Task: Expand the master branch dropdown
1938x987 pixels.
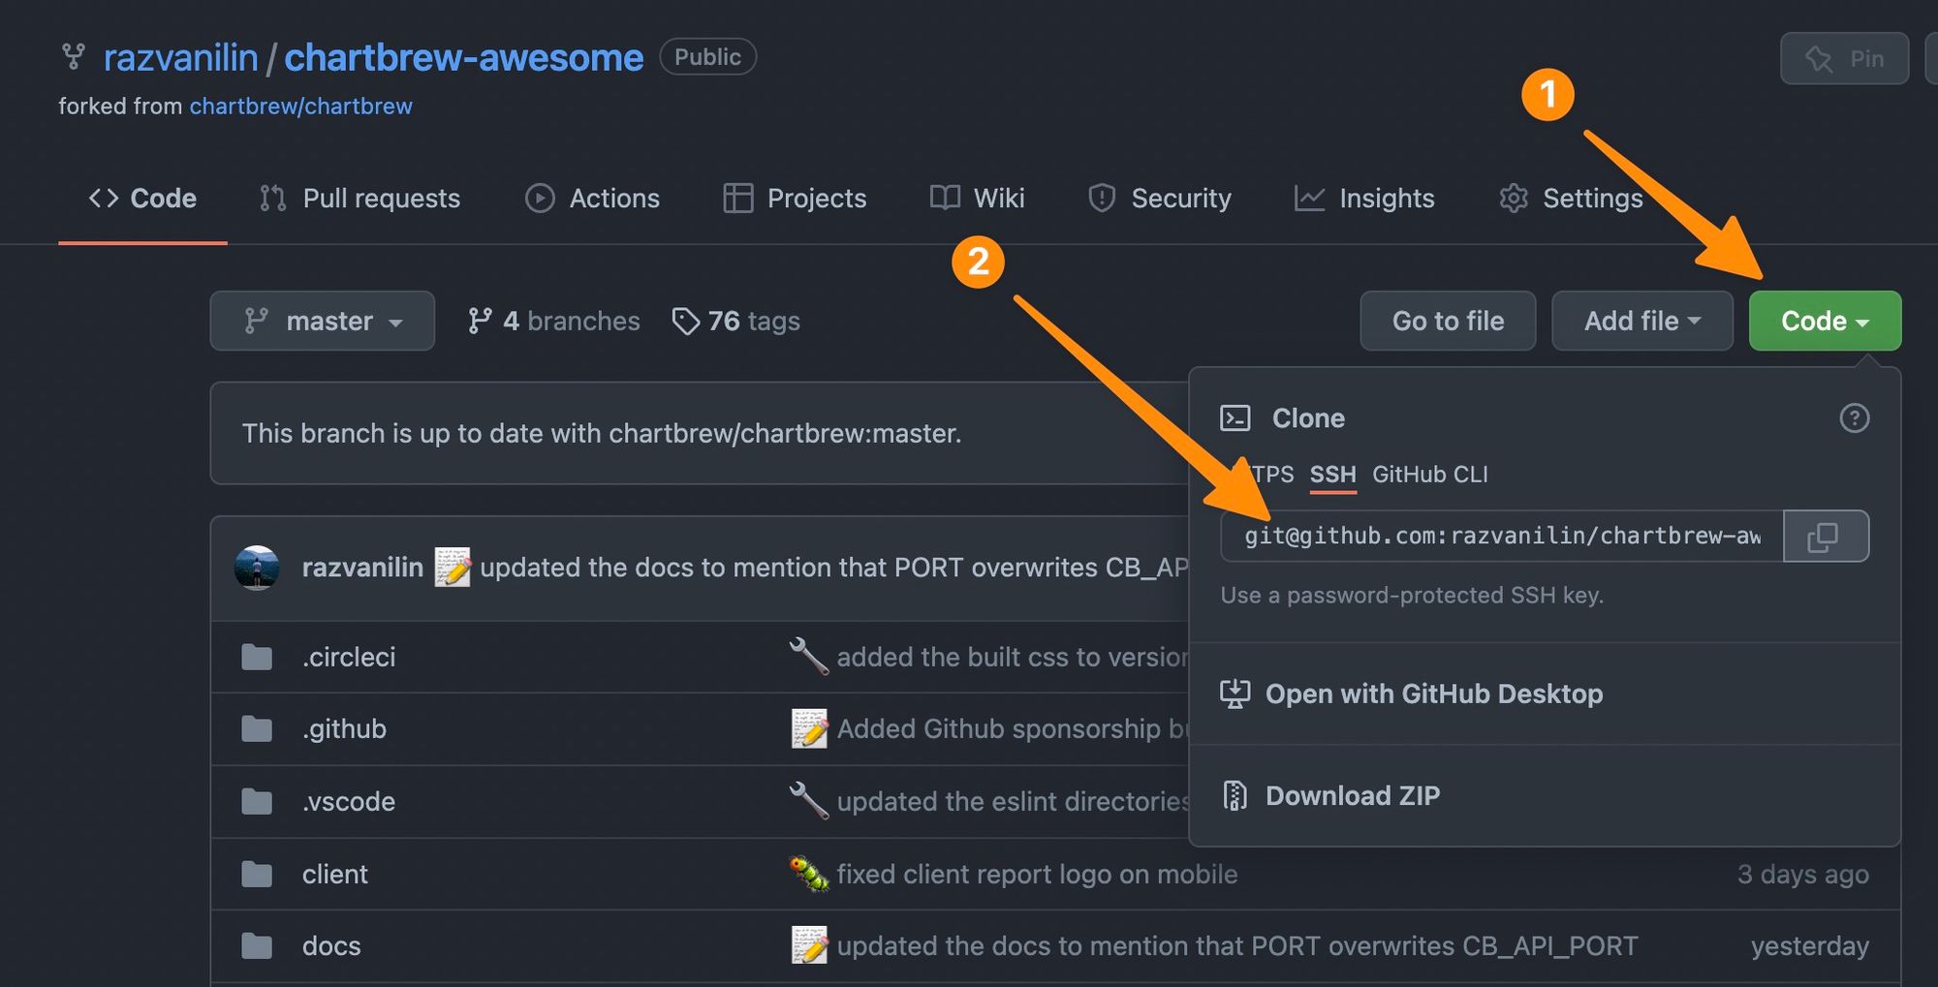Action: pos(322,322)
